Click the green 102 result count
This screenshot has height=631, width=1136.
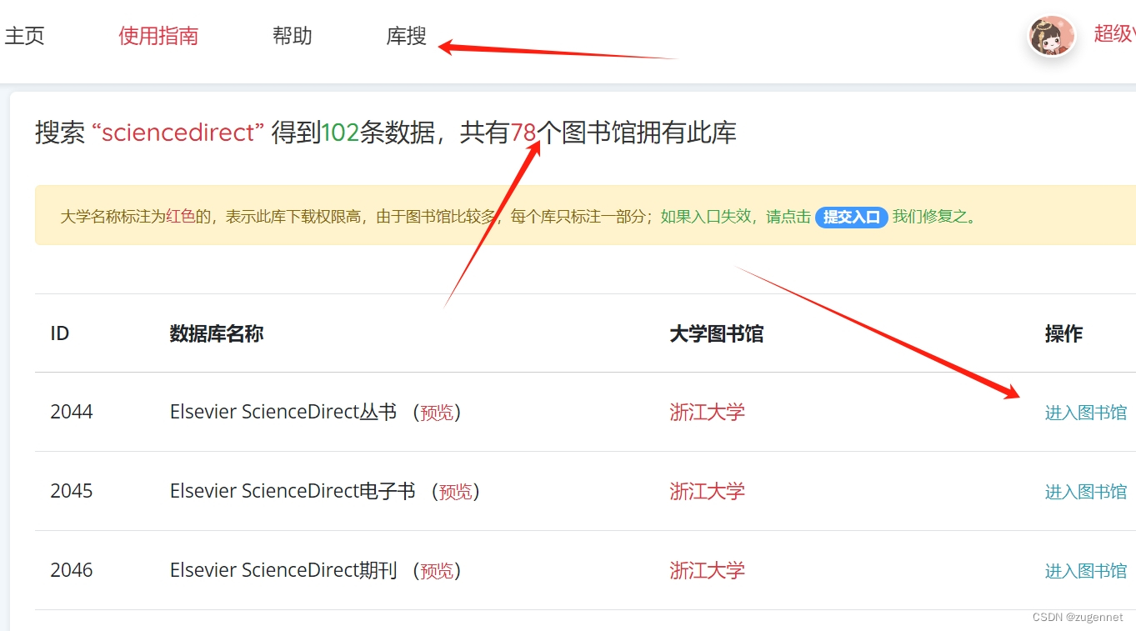coord(340,133)
